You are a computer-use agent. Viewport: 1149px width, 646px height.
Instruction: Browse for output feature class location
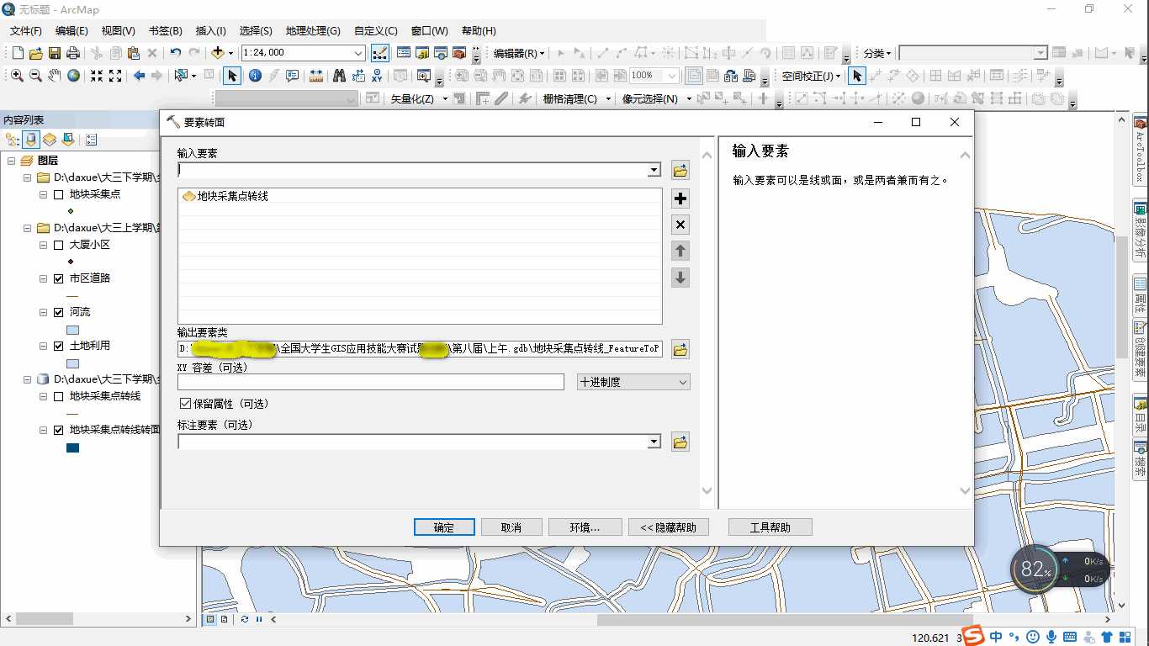point(680,349)
